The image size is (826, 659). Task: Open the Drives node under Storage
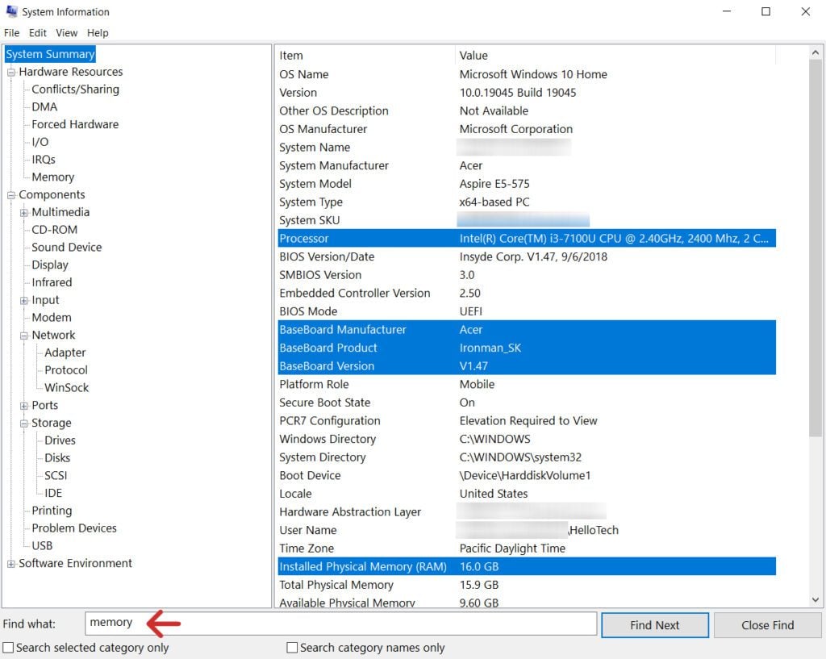coord(60,440)
